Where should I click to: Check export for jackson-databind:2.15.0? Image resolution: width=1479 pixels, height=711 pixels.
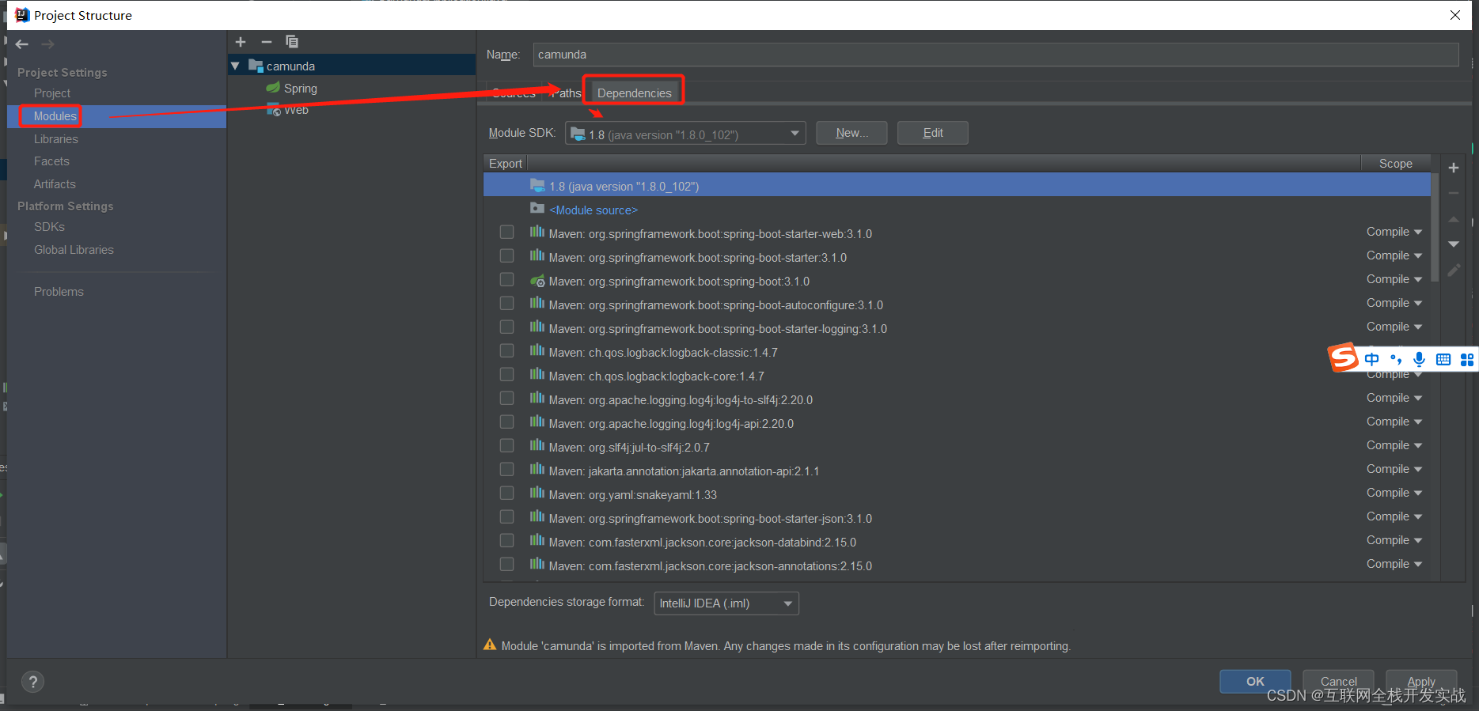tap(507, 540)
